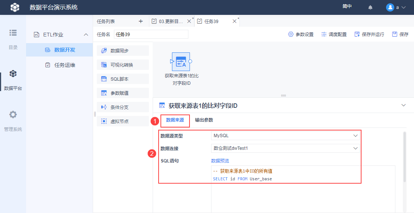
Task: Click 参数设置 button
Action: [301, 34]
